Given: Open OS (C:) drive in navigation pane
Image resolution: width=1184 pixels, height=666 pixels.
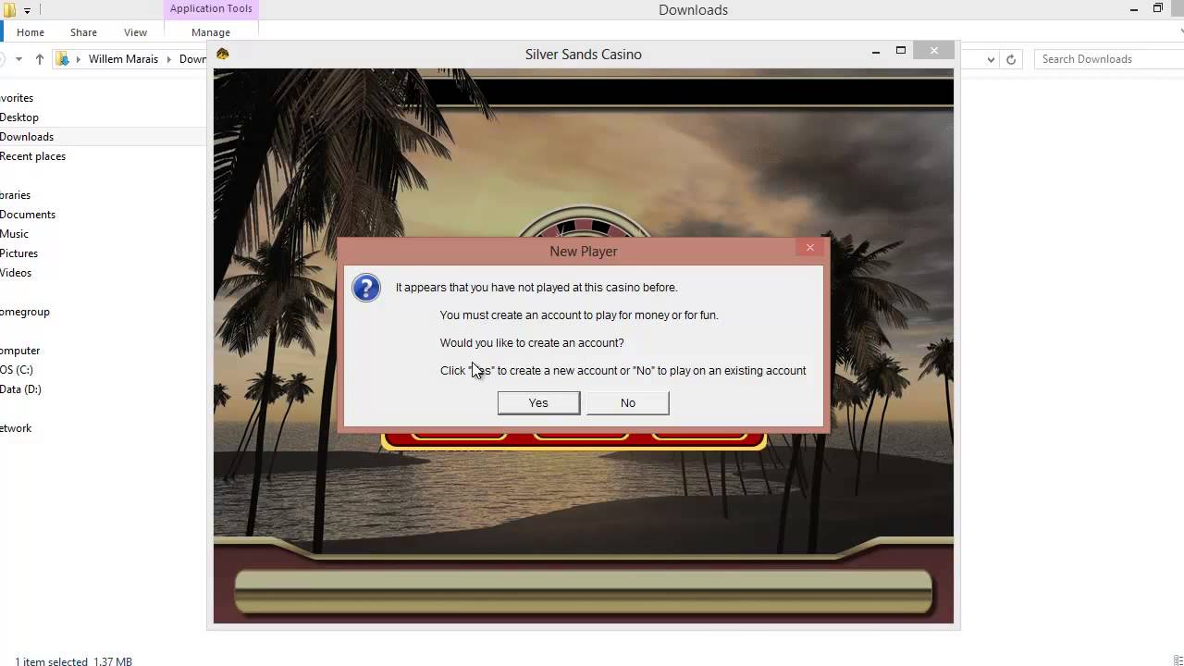Looking at the screenshot, I should [17, 370].
